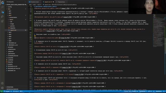
Task: Click the remote window indicator in status bar
Action: pyautogui.click(x=2, y=91)
